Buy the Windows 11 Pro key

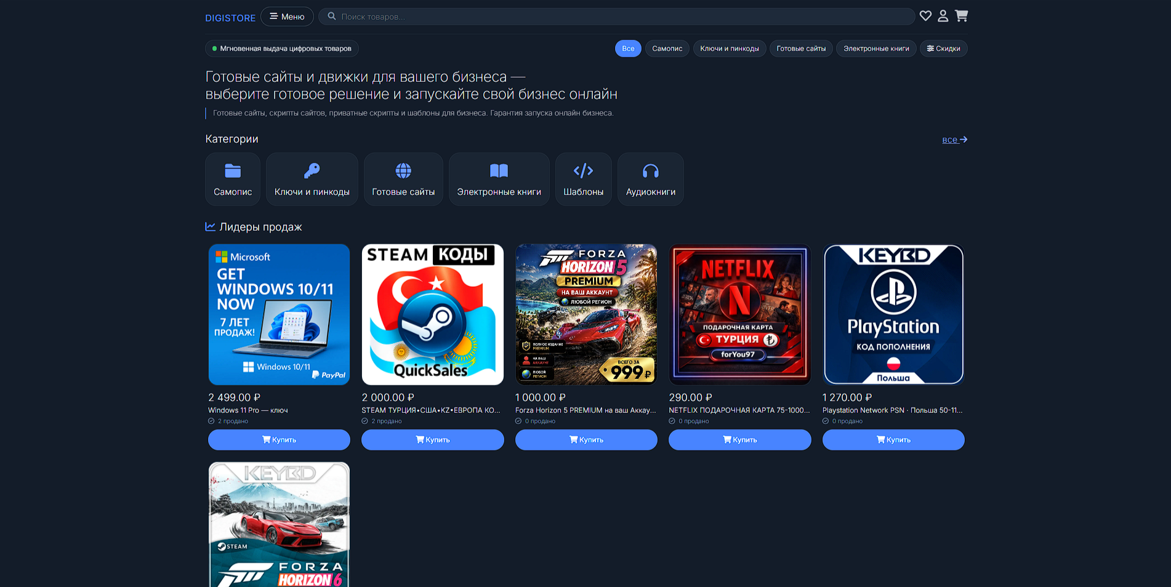(279, 439)
